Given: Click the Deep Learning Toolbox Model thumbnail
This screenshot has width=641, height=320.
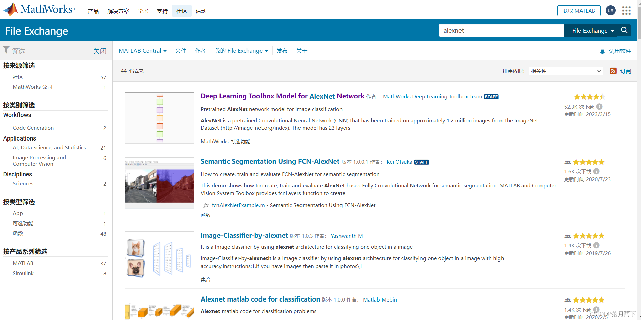Looking at the screenshot, I should click(x=159, y=118).
